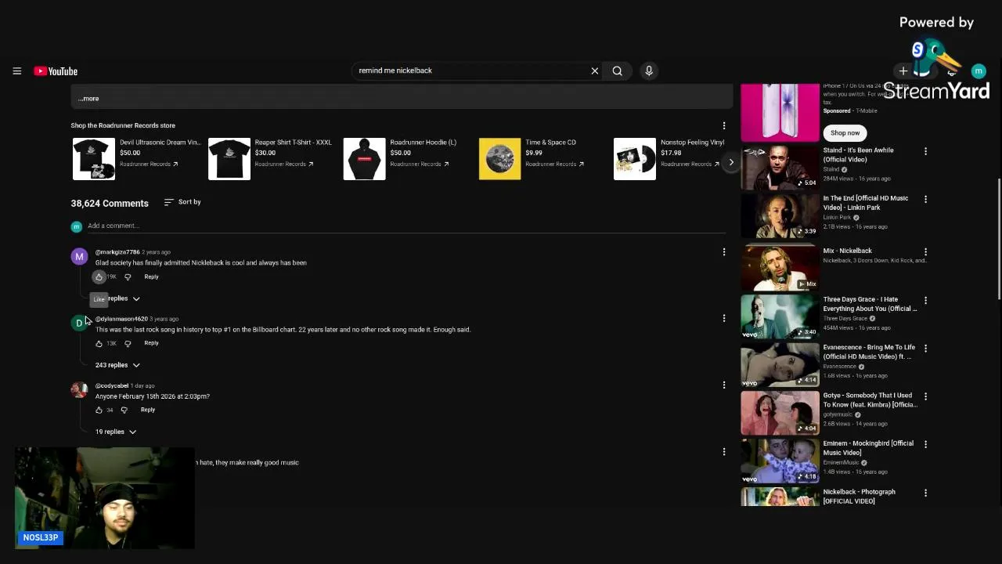Open options for Staind It's Been Awhile
Screen dimensions: 1002x564
[x=925, y=151]
